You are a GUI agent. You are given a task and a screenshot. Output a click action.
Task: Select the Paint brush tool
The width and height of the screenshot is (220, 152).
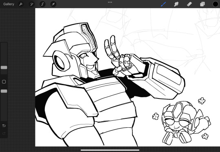[x=163, y=4]
